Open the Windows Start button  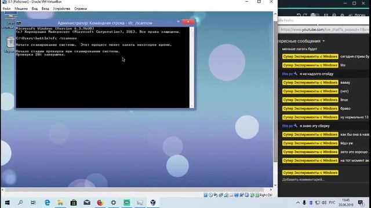(7, 203)
